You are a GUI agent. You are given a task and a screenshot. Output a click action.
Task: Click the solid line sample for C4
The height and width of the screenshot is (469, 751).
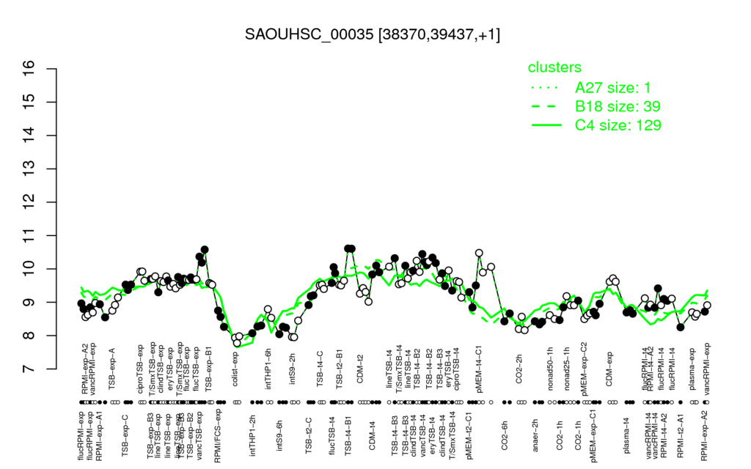click(546, 125)
